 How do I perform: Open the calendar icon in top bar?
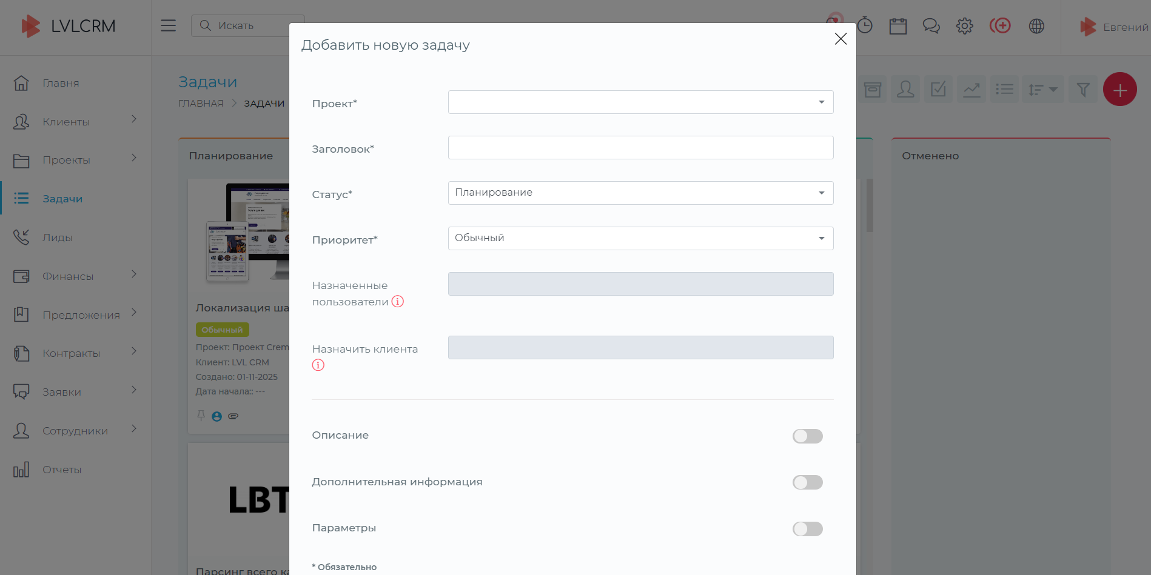(898, 26)
